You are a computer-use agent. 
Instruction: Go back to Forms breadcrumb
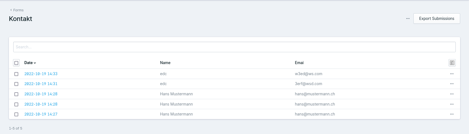17,10
